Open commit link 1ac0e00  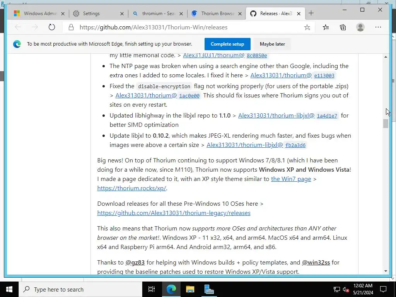coord(189,96)
